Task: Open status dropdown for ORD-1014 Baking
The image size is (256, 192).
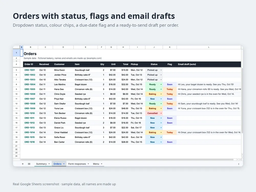Action: (161, 132)
